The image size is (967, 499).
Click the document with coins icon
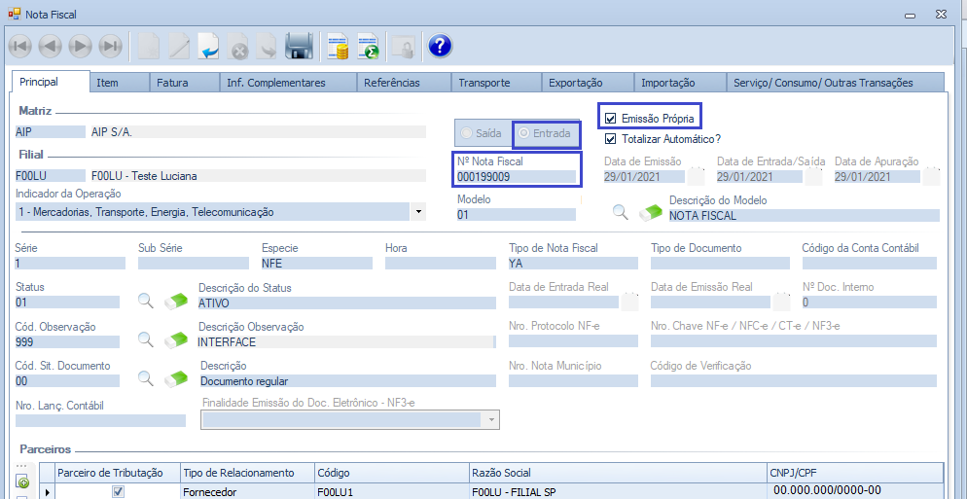(x=338, y=46)
